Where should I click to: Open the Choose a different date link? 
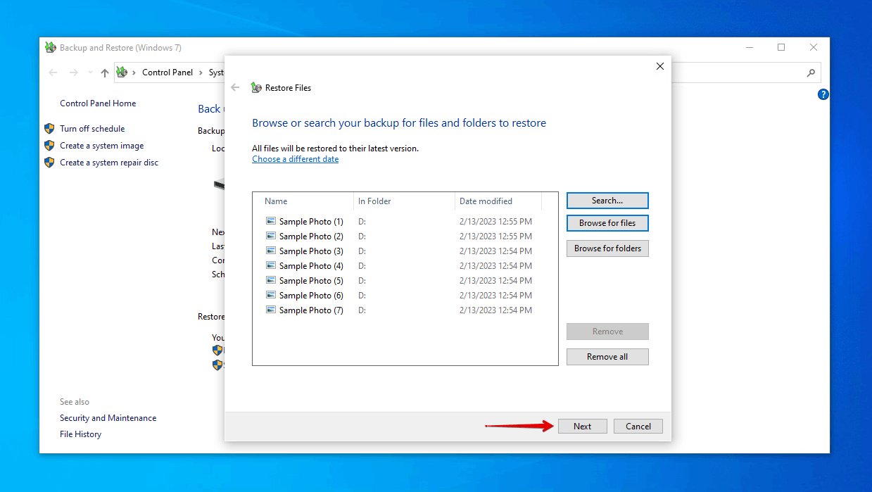296,159
